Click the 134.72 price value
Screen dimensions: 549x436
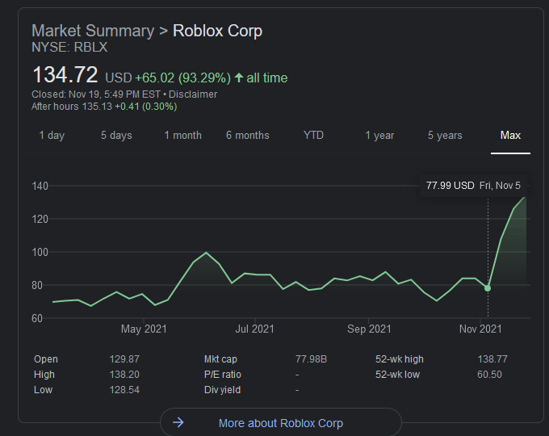click(x=65, y=75)
